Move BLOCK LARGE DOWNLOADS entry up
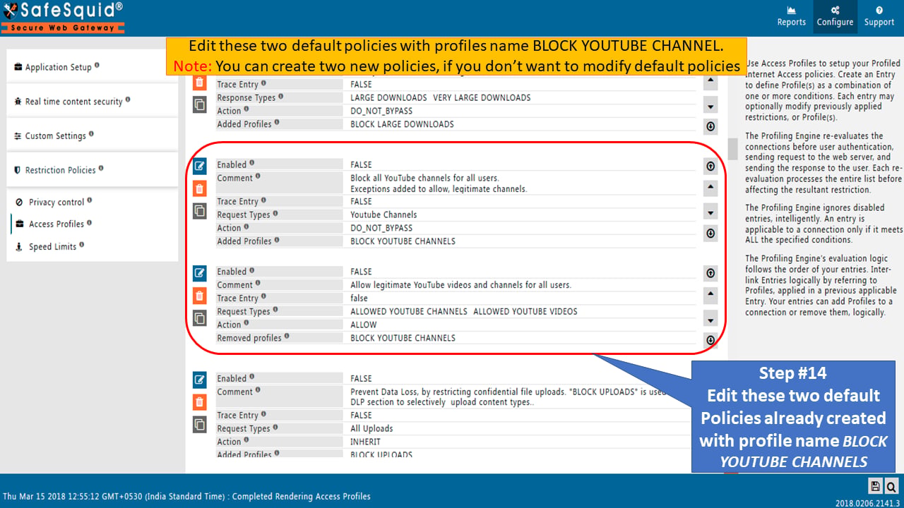This screenshot has height=508, width=904. pyautogui.click(x=710, y=82)
